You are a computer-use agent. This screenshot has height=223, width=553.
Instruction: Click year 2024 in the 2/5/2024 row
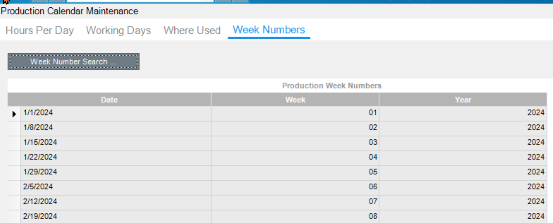463,188
